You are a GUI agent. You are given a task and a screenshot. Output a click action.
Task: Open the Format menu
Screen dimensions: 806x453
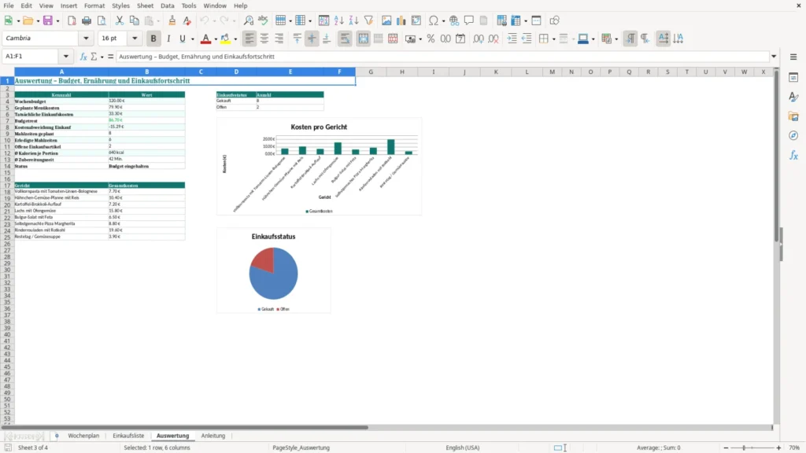pyautogui.click(x=94, y=6)
